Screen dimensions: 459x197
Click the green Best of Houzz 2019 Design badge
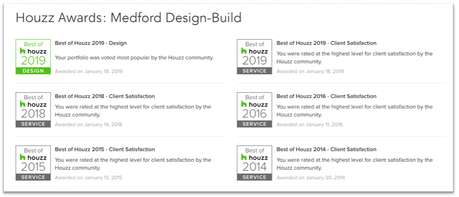[33, 57]
